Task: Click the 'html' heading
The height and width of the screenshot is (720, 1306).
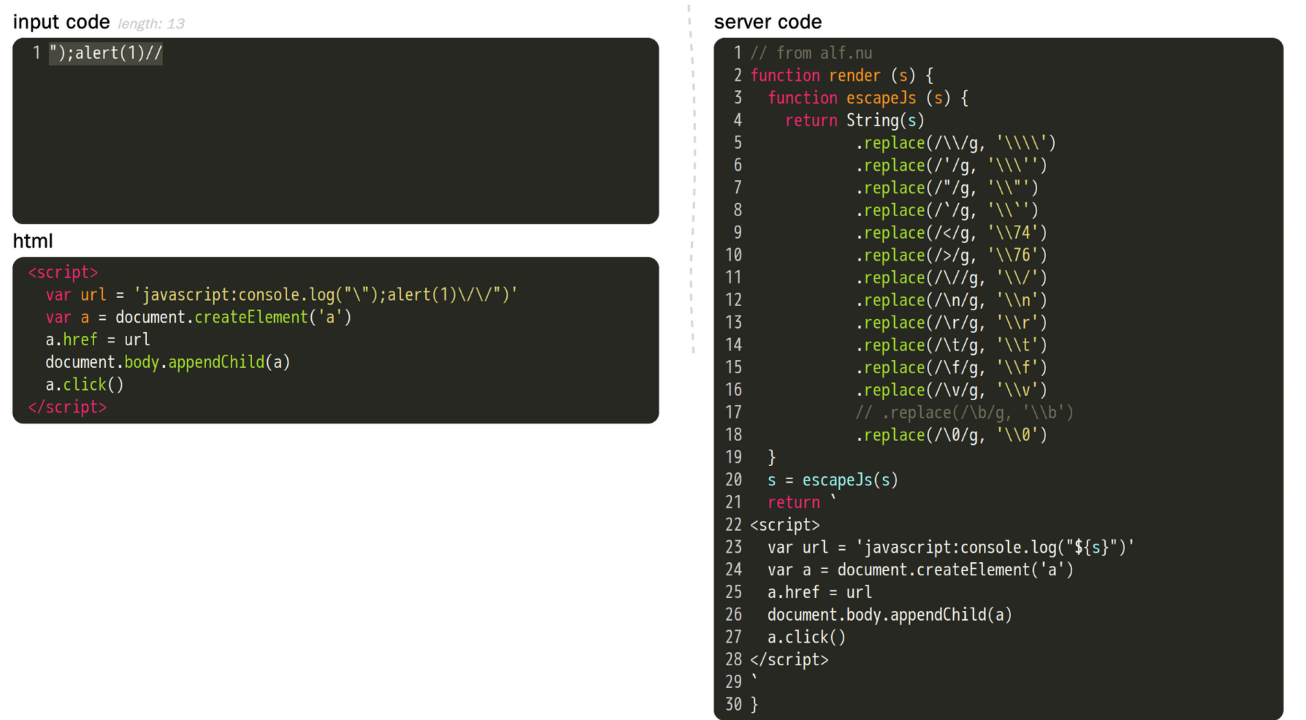Action: (33, 241)
